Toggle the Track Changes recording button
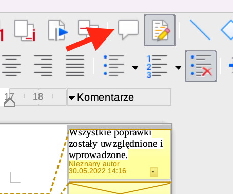Screen dimensions: 233x194 click(160, 30)
